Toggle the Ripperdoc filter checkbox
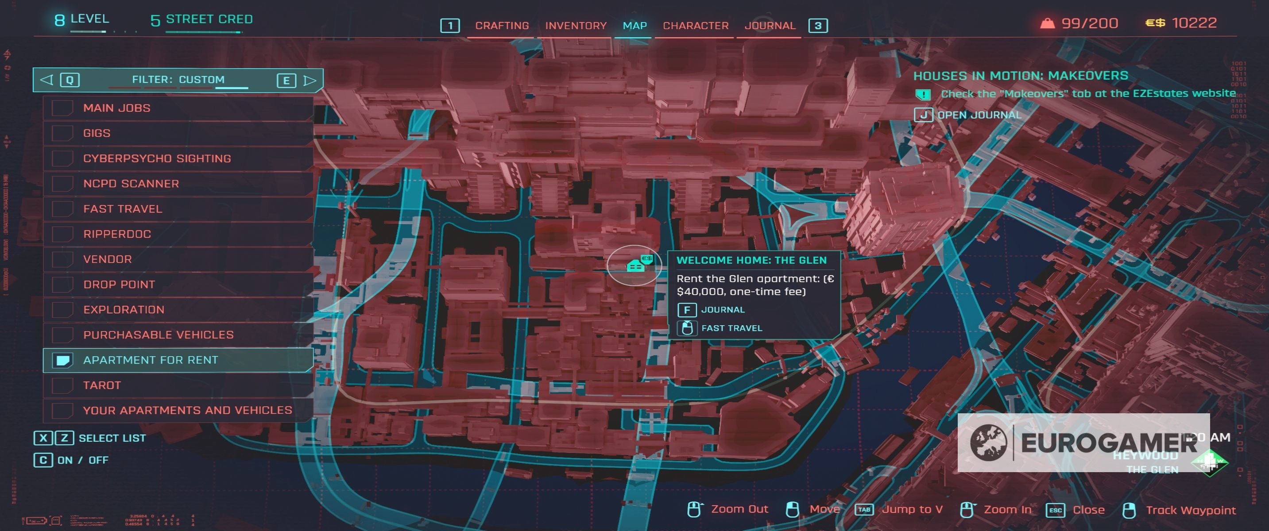This screenshot has width=1269, height=531. pyautogui.click(x=63, y=234)
